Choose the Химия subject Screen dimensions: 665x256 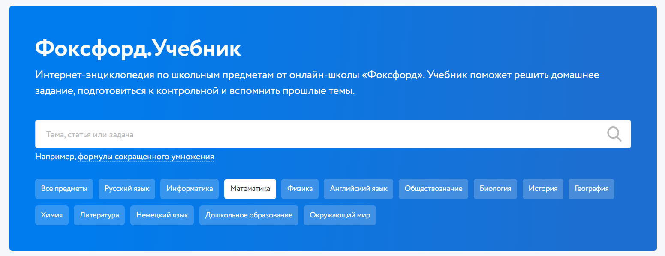(52, 215)
